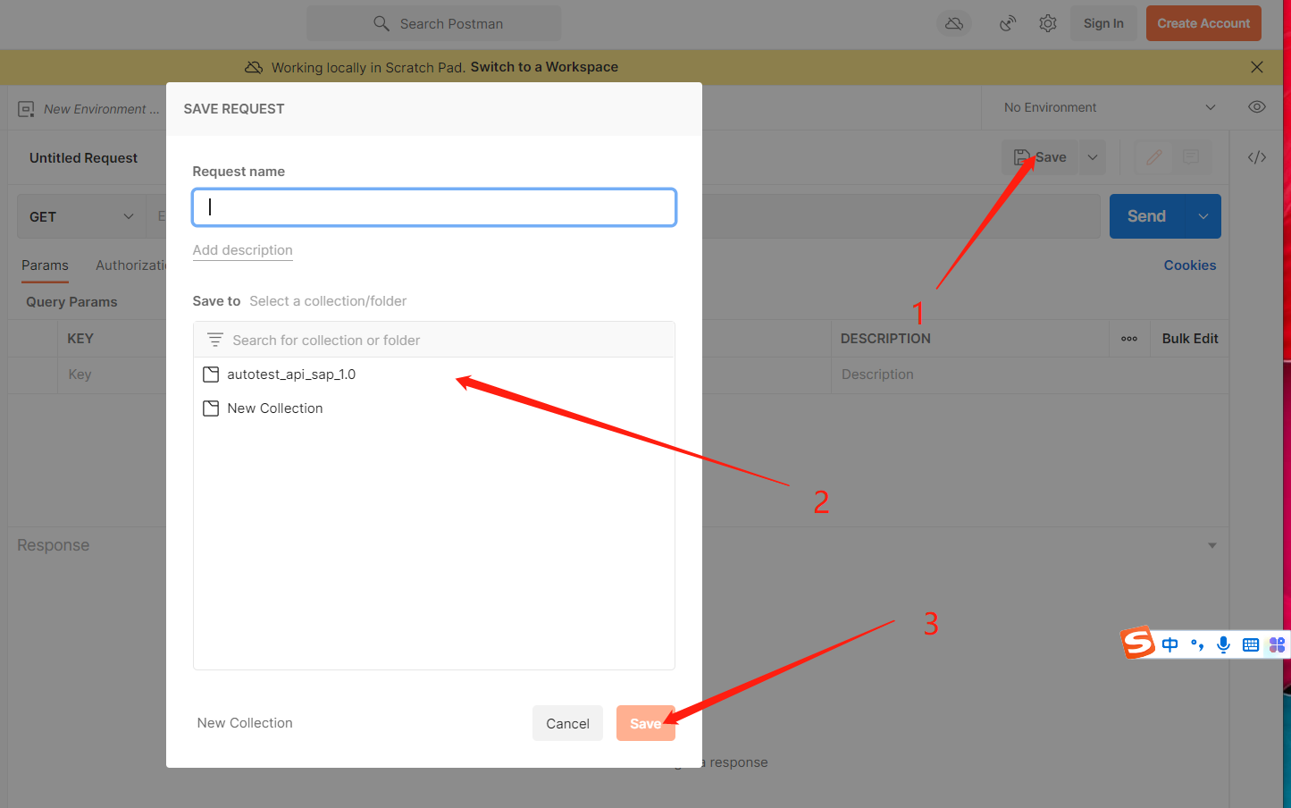Select the New Environment tab
The width and height of the screenshot is (1291, 808).
point(89,109)
